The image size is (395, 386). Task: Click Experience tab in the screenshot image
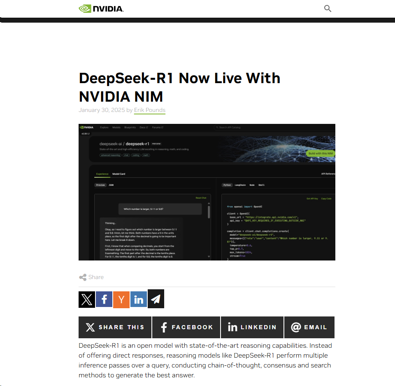coord(102,174)
